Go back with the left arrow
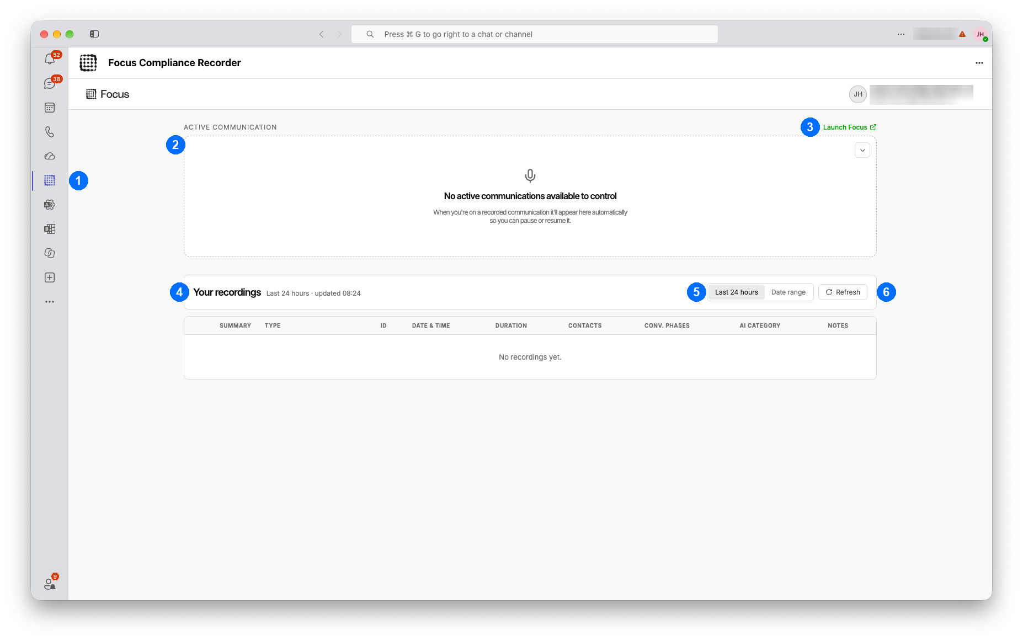 point(321,34)
